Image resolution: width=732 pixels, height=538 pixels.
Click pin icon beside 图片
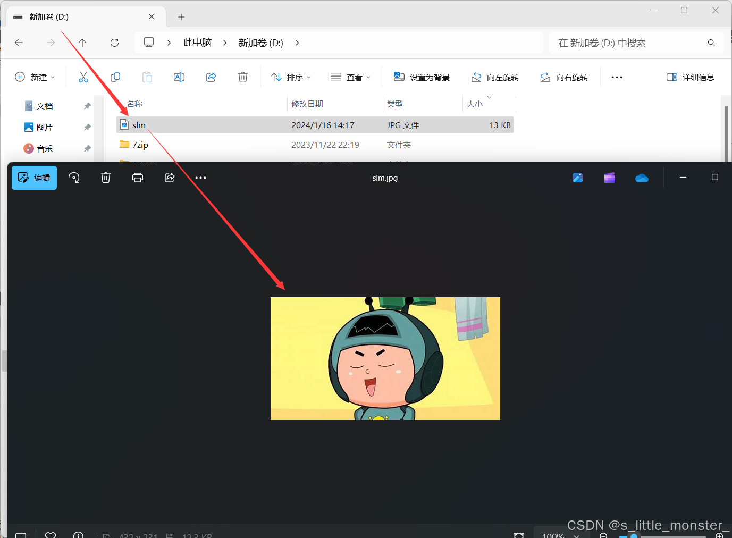pyautogui.click(x=87, y=127)
